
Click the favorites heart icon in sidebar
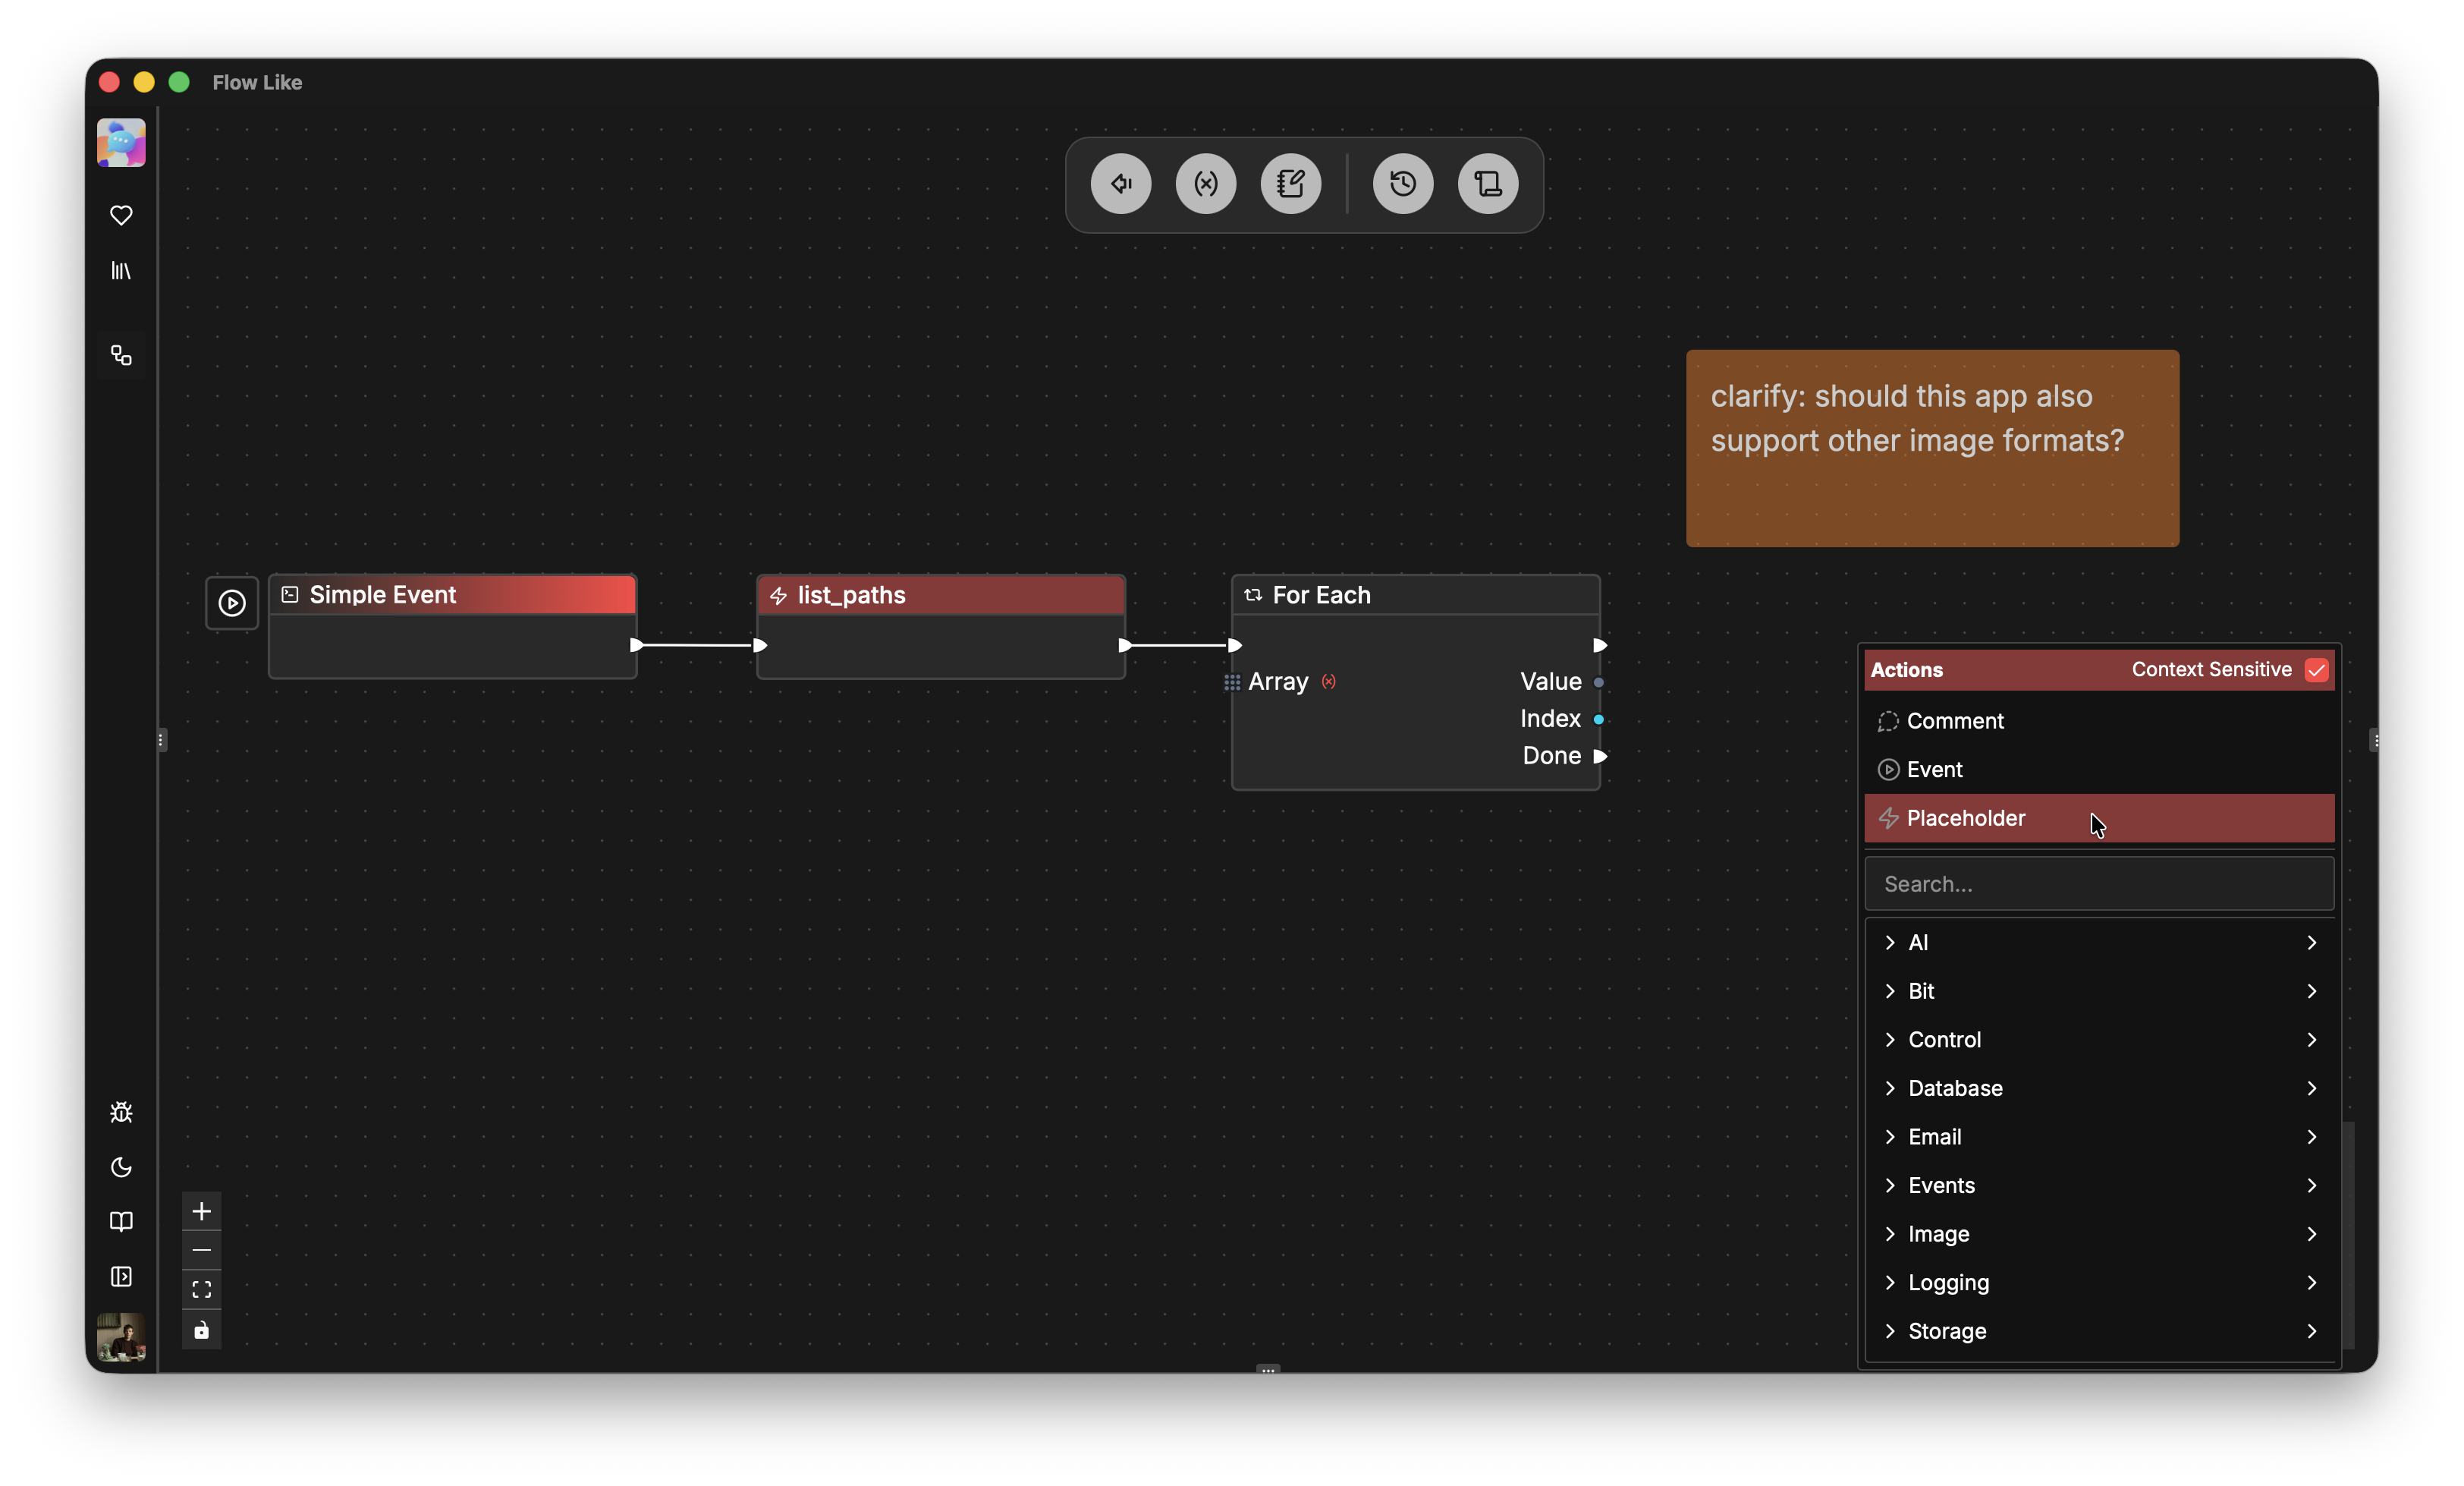(x=120, y=215)
